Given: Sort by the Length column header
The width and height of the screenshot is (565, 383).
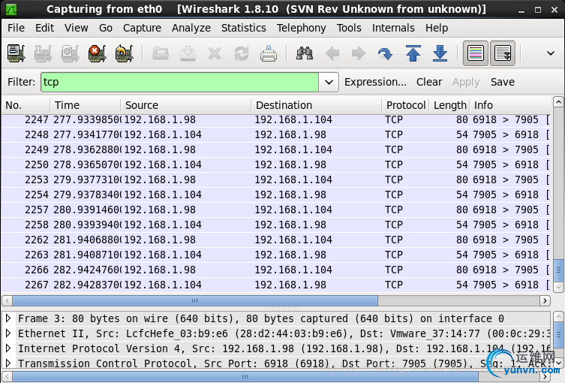Looking at the screenshot, I should 449,105.
